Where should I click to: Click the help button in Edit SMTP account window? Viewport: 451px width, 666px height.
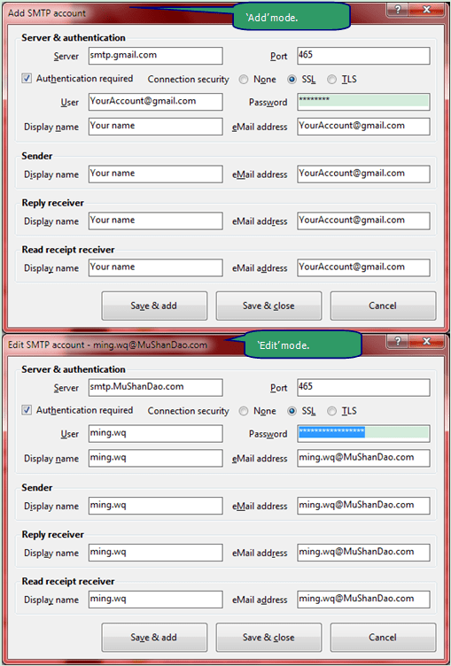coord(399,341)
